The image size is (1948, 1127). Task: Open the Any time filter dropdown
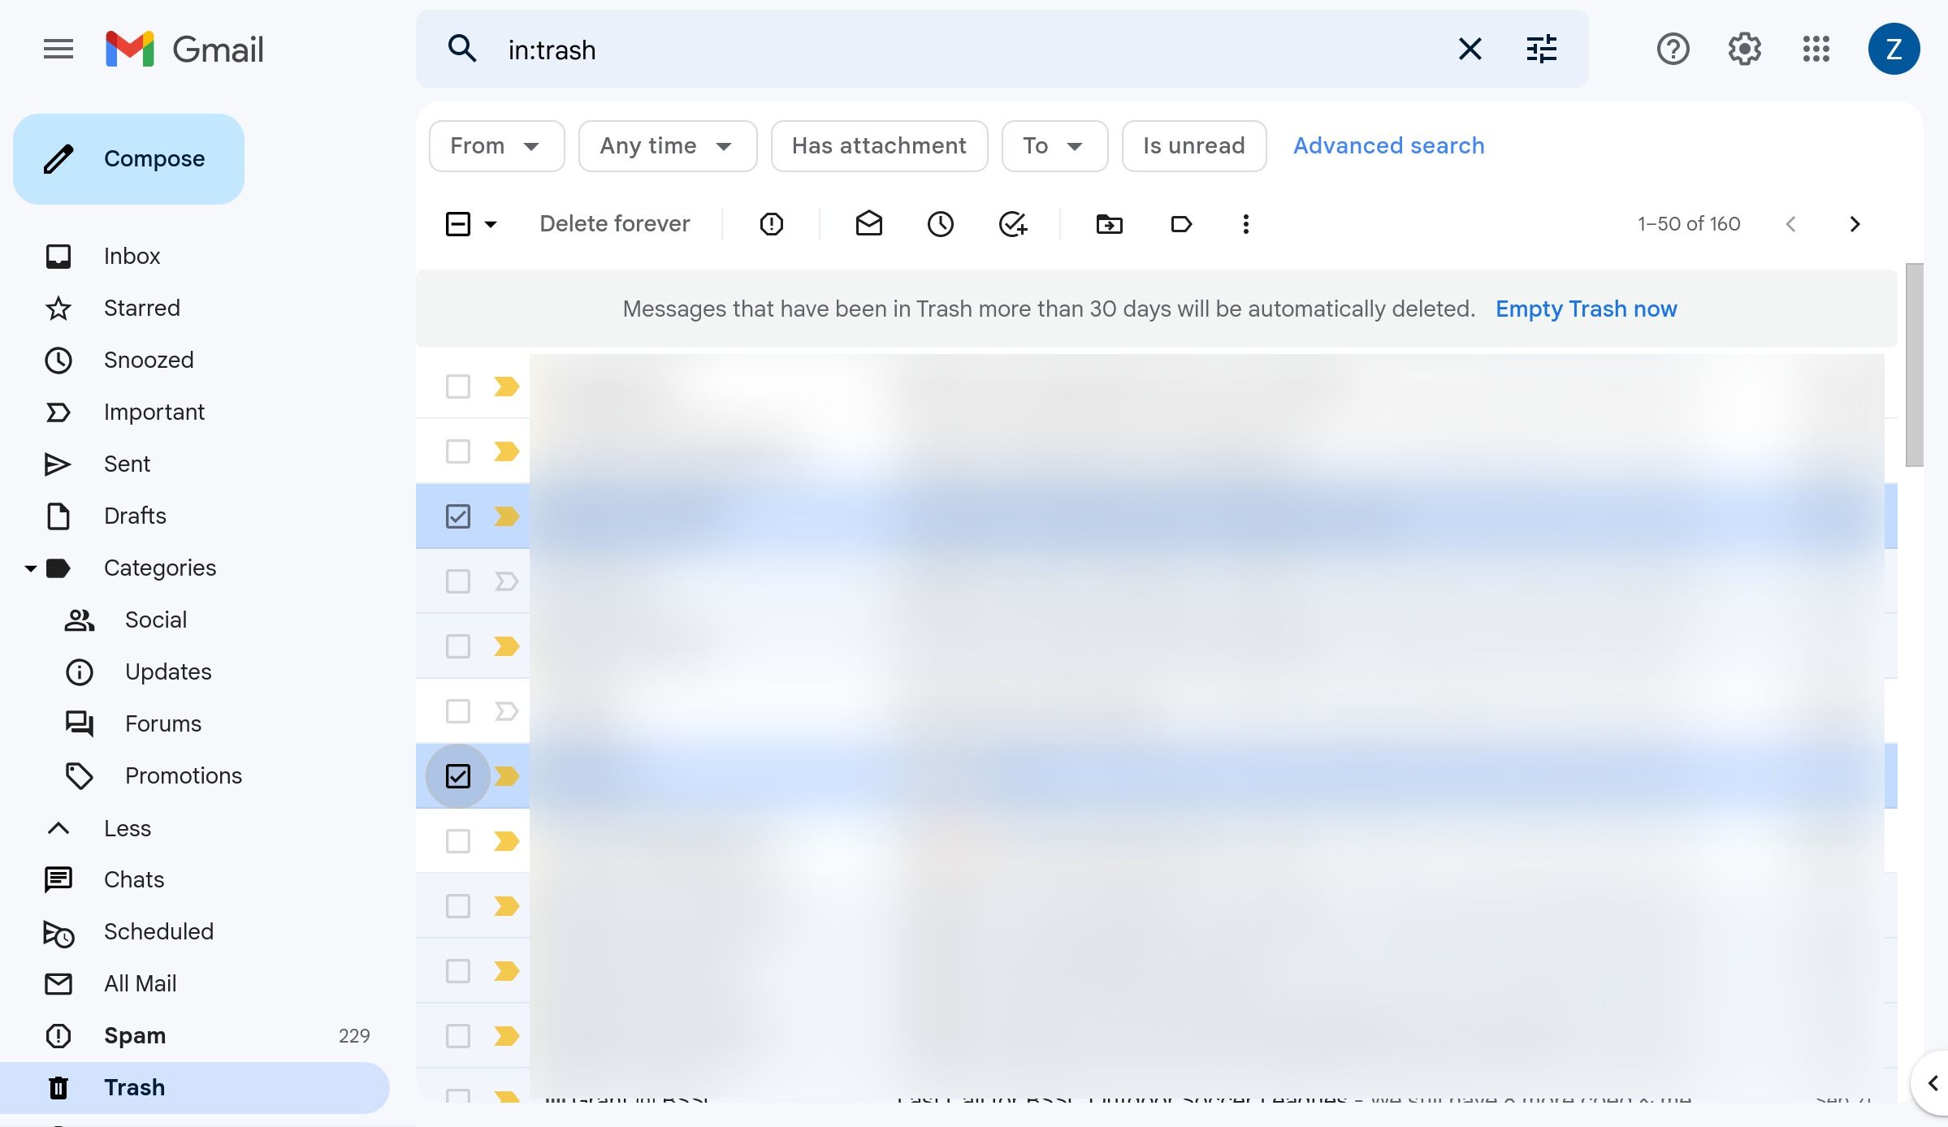(667, 146)
